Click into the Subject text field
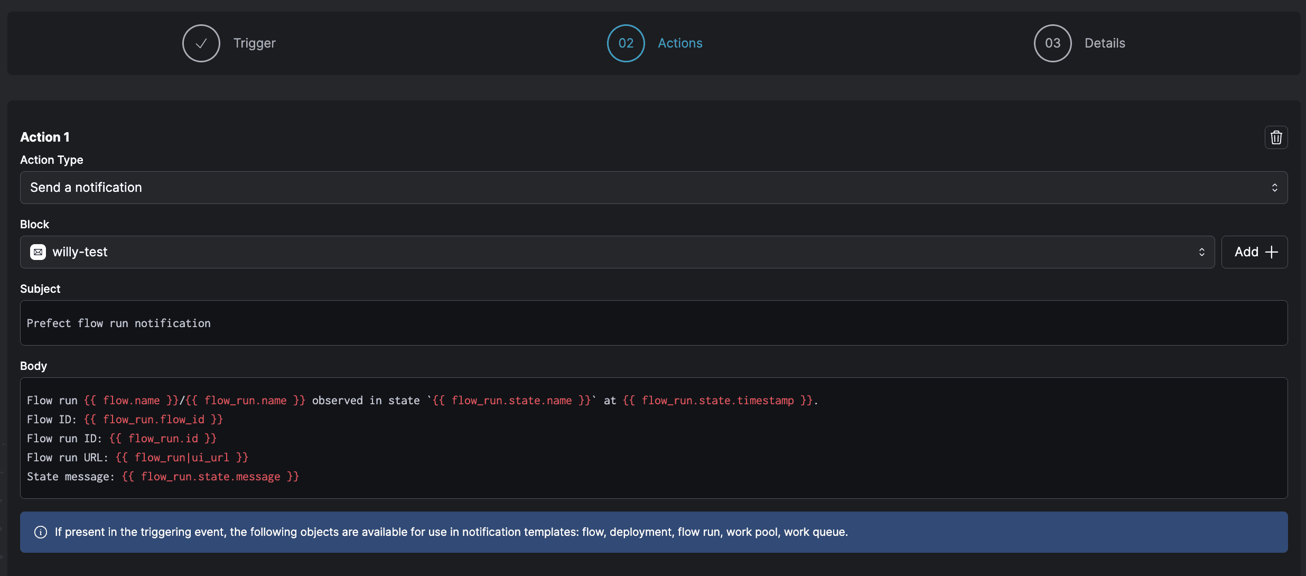The image size is (1306, 576). click(653, 323)
